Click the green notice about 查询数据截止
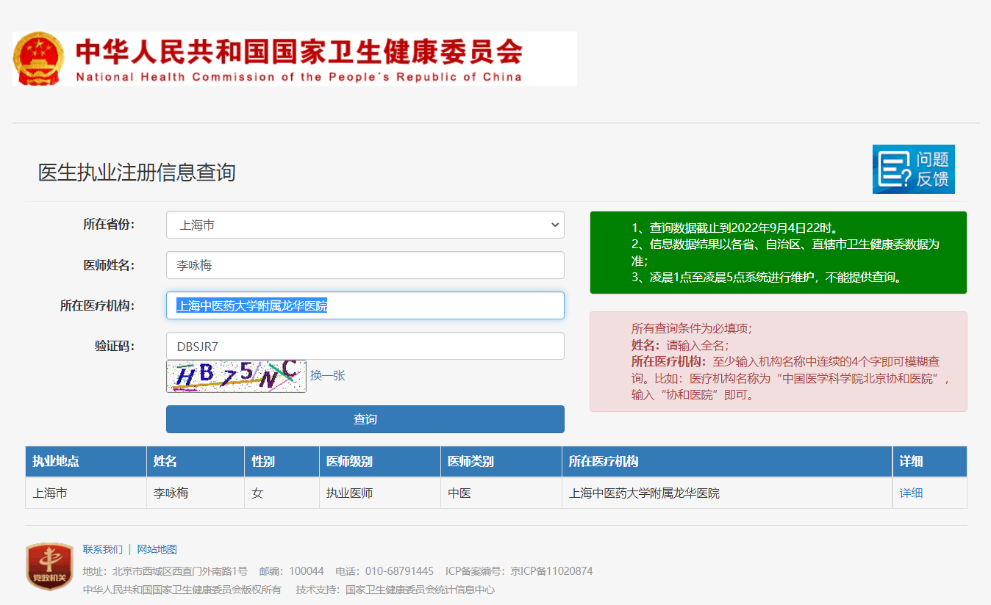 click(779, 253)
